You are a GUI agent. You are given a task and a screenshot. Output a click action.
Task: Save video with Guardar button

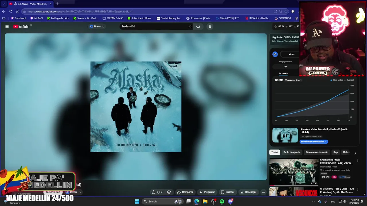227,192
